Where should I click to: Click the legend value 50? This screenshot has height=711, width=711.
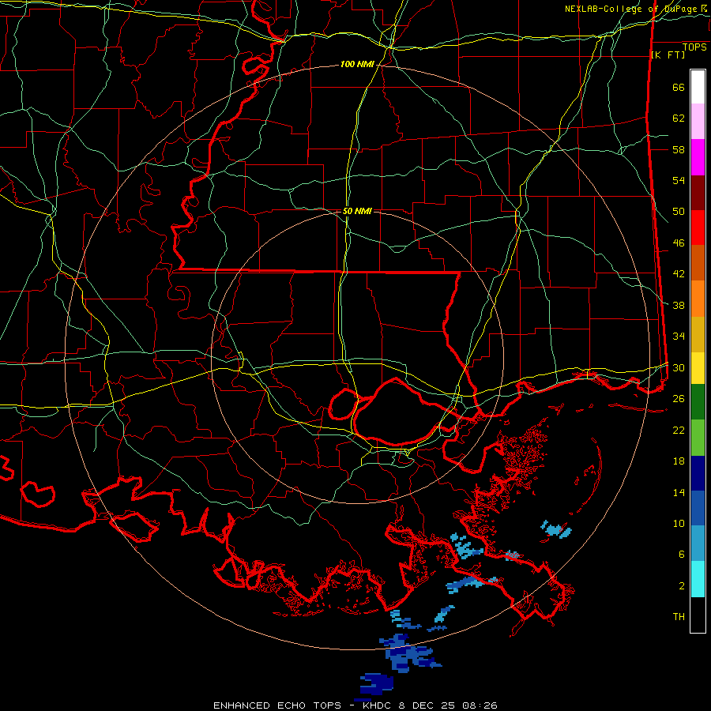[679, 212]
